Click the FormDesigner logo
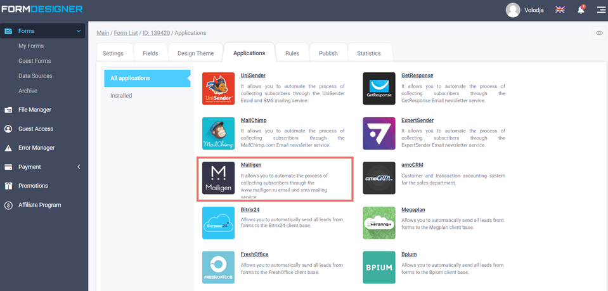608x291 pixels. click(41, 8)
